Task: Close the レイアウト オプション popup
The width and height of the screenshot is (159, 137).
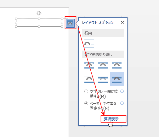Action: [x=122, y=22]
